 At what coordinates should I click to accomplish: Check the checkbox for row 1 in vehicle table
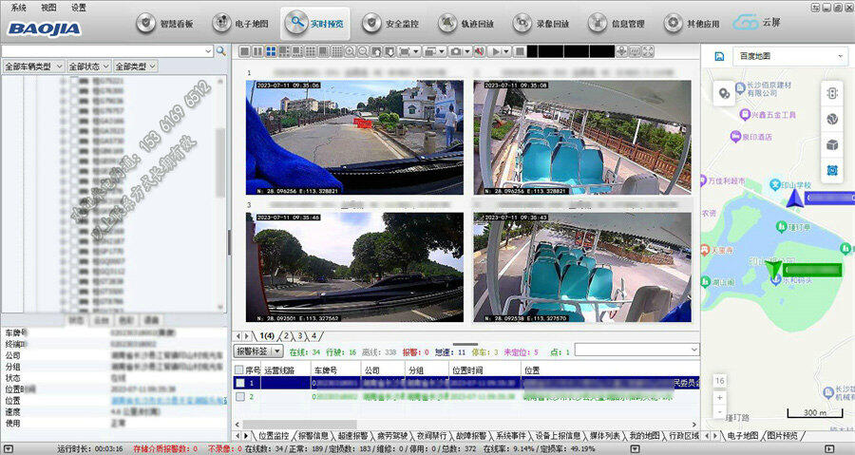click(239, 383)
